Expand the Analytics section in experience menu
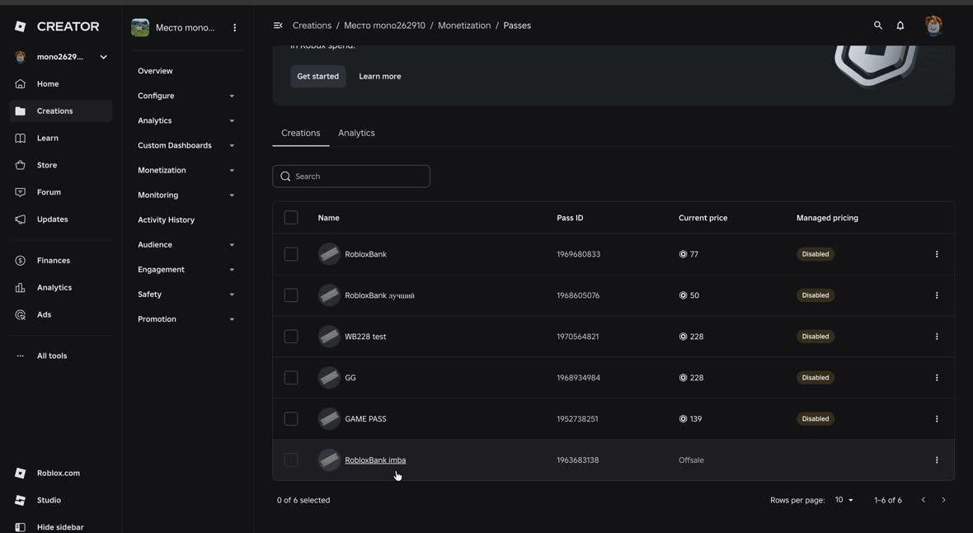Image resolution: width=973 pixels, height=533 pixels. click(186, 120)
